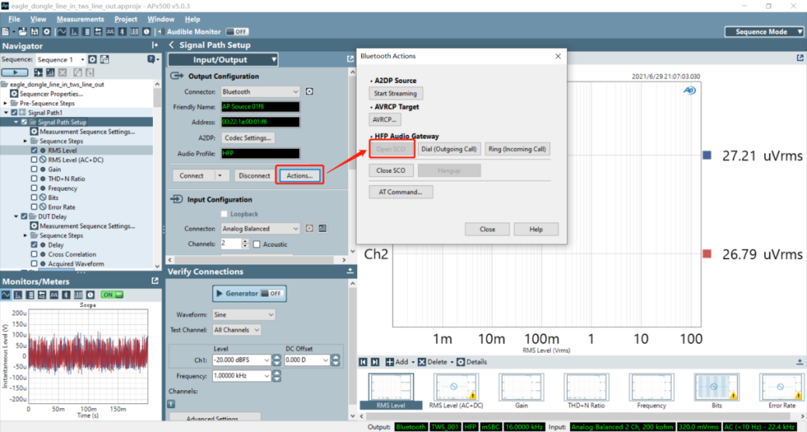Click the add signal path icon beside Run
The height and width of the screenshot is (432, 807).
click(x=38, y=72)
